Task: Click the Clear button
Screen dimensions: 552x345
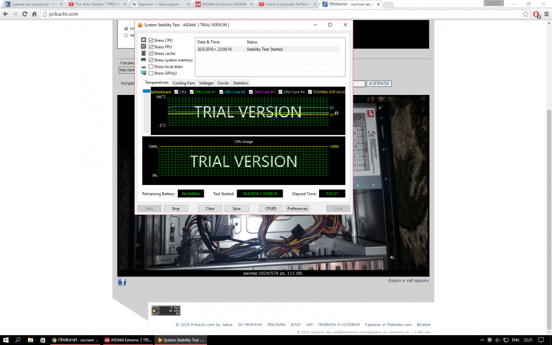Action: click(x=210, y=209)
